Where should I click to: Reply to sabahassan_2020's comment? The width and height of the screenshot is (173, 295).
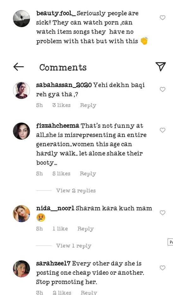(88, 105)
